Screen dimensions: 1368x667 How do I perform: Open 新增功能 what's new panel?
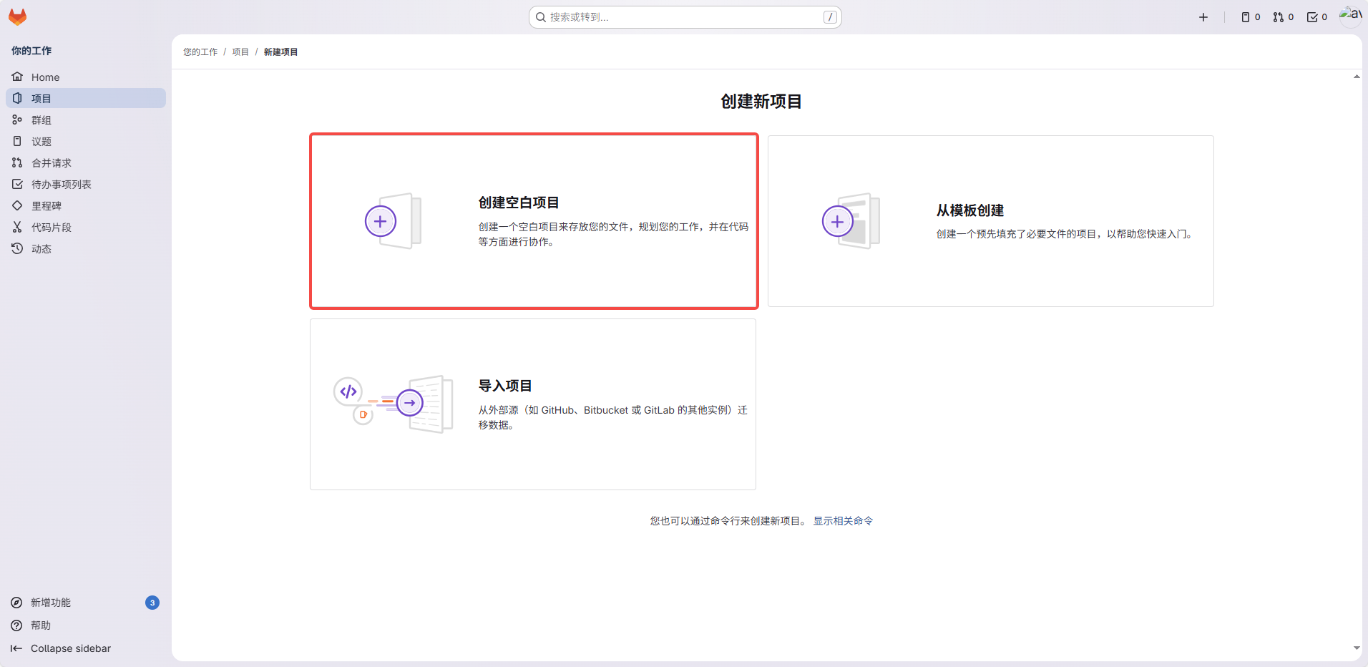tap(51, 603)
